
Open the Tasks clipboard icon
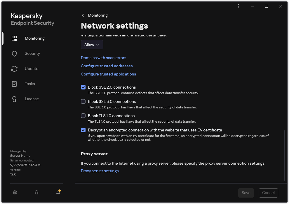[14, 84]
